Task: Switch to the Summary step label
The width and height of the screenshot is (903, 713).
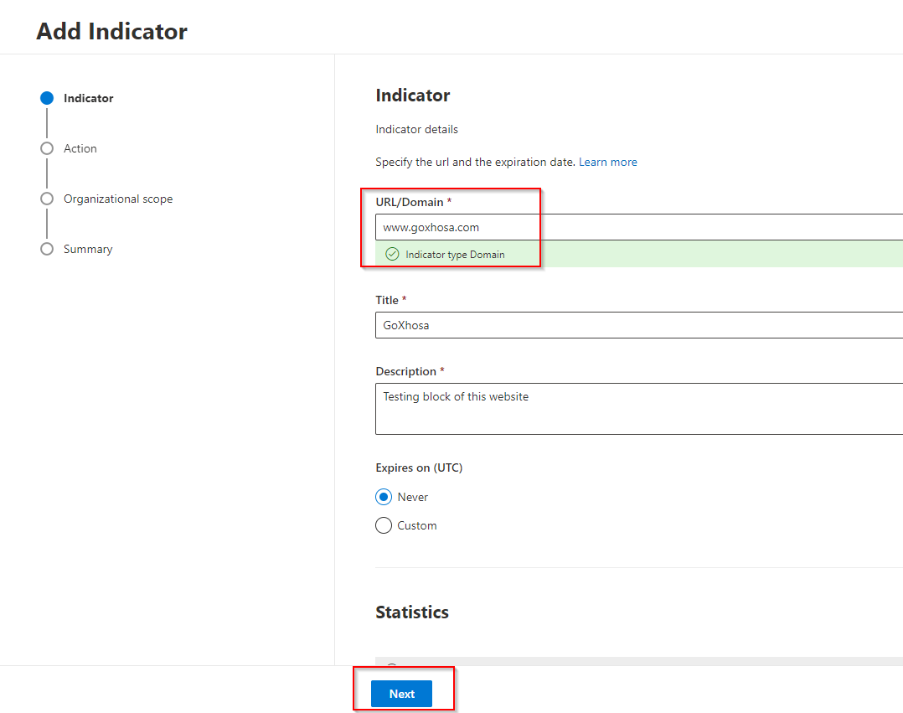Action: click(x=88, y=249)
